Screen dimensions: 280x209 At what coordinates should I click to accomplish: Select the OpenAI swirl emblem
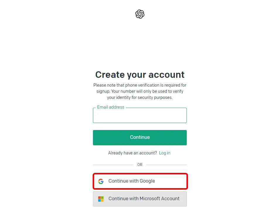point(140,14)
